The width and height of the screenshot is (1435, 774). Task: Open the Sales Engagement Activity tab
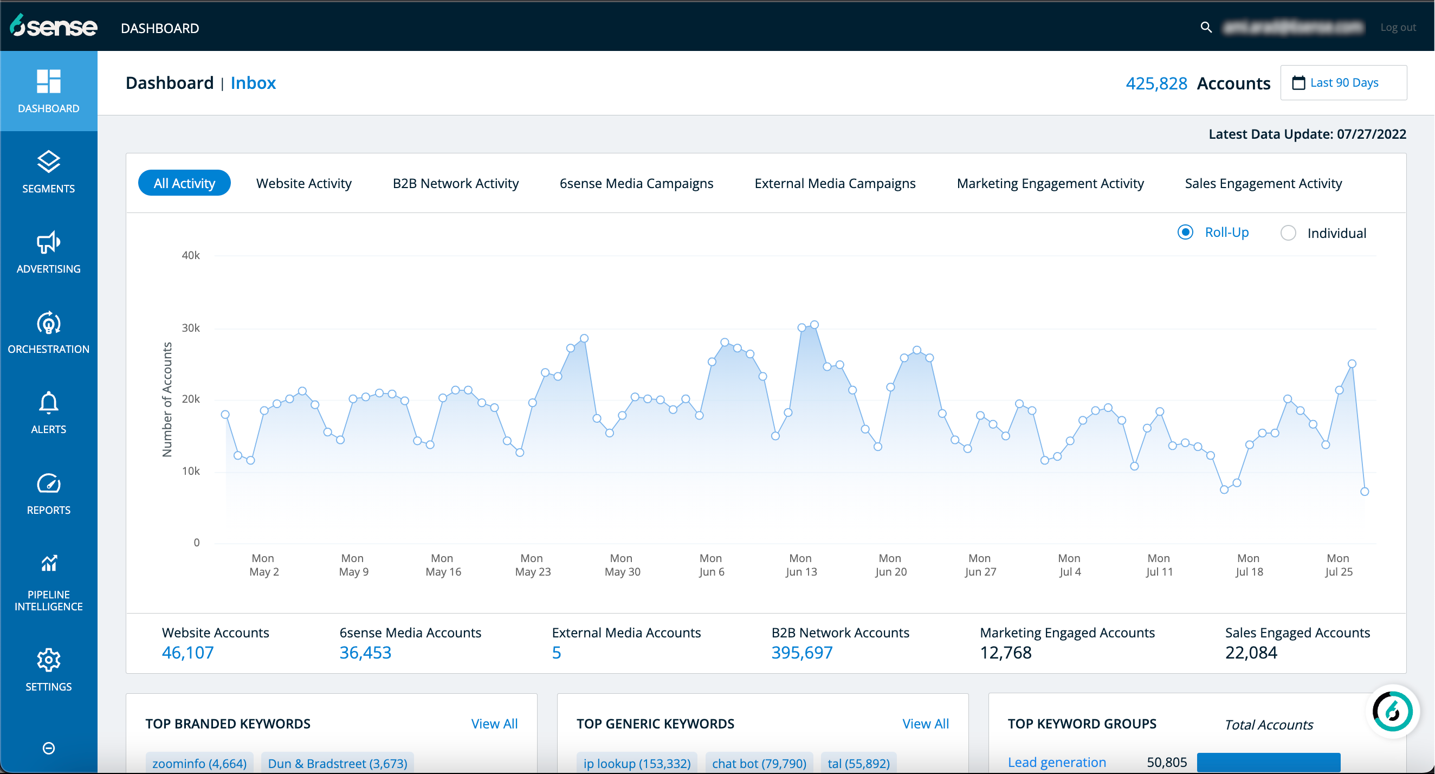(1263, 183)
